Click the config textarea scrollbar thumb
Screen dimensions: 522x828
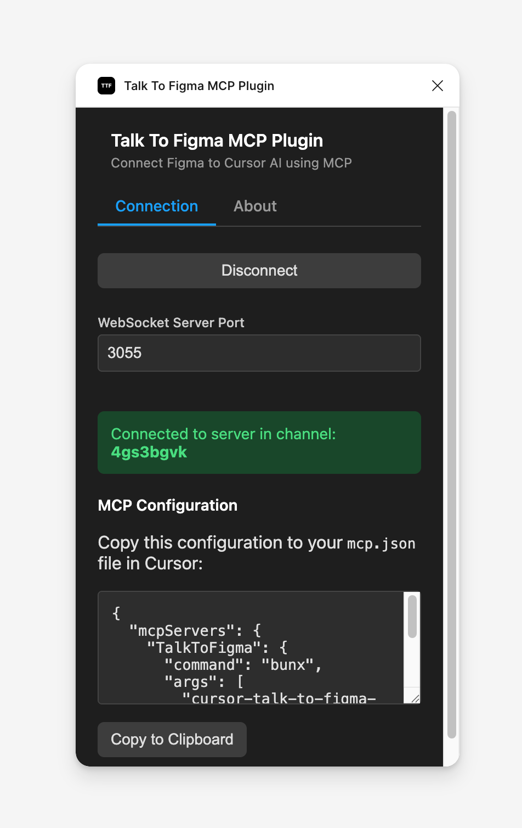pos(412,617)
